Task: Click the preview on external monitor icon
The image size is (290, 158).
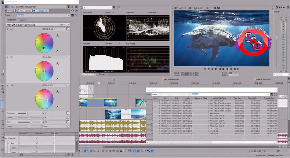Action: tap(180, 8)
